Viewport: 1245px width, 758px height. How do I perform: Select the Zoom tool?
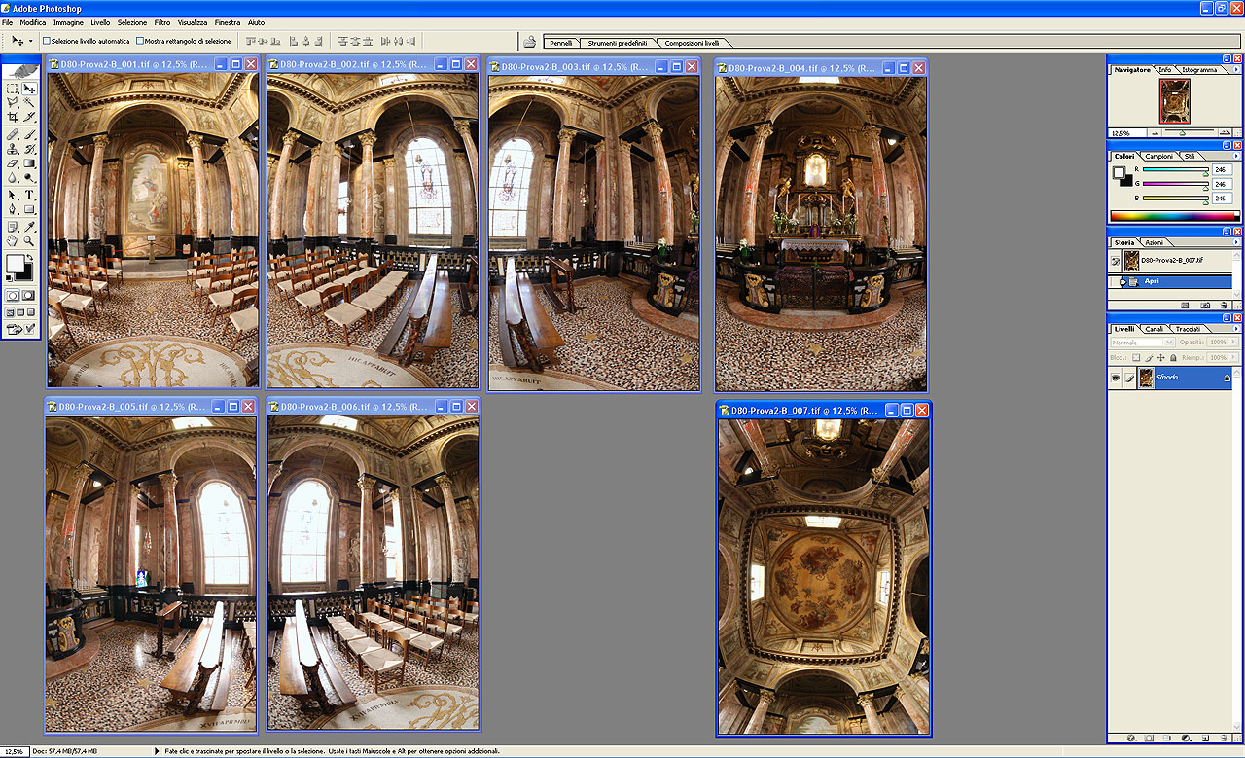coord(29,240)
